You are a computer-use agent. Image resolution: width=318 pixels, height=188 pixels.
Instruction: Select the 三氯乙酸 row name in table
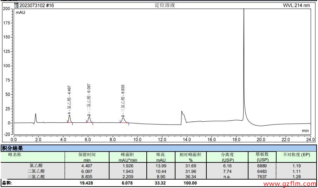coord(37,177)
